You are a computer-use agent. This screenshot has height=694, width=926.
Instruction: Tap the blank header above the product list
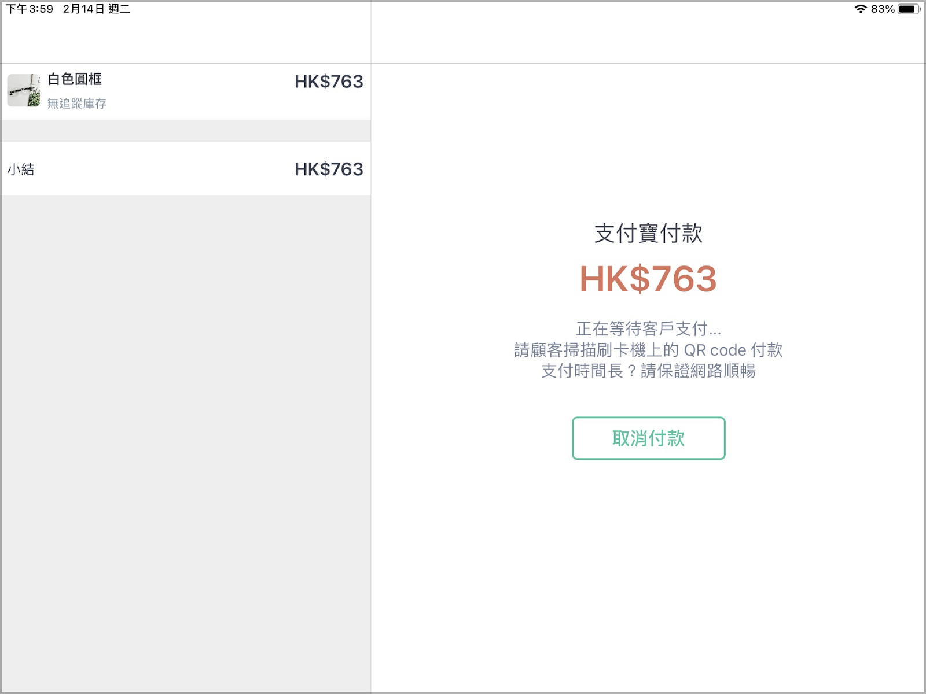(x=186, y=39)
